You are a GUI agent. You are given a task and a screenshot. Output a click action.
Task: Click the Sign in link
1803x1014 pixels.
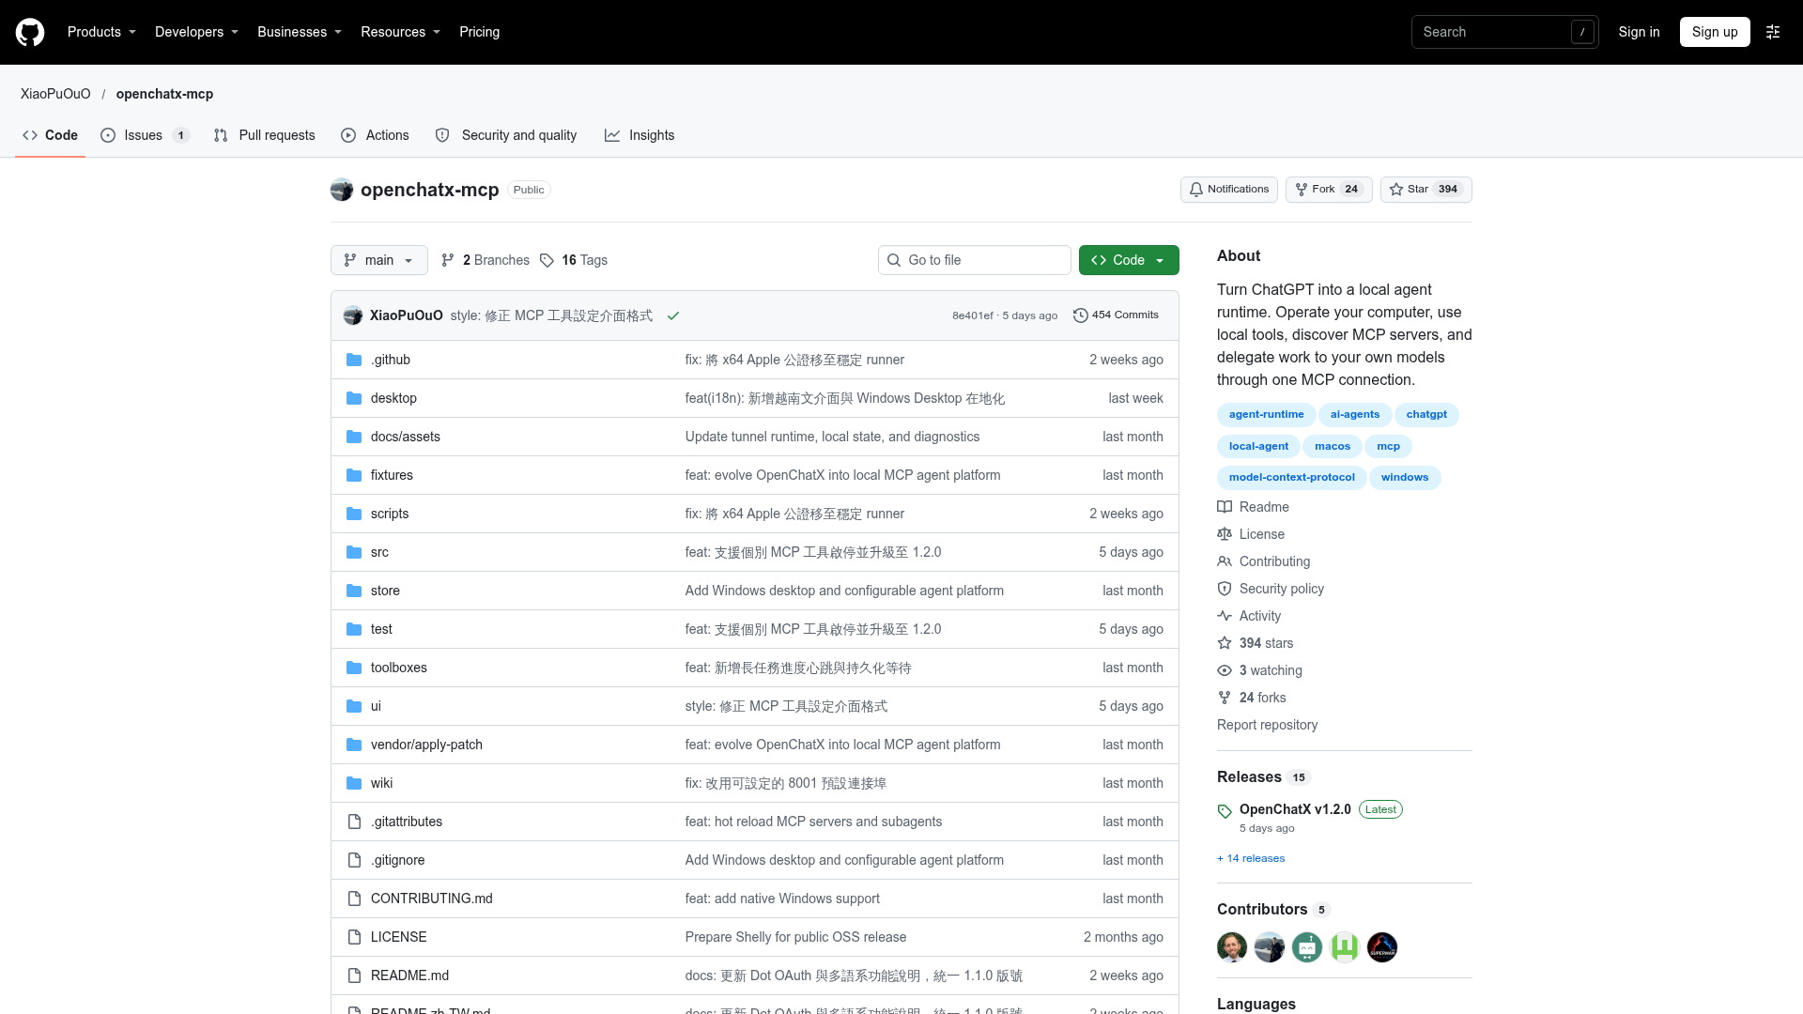point(1639,32)
